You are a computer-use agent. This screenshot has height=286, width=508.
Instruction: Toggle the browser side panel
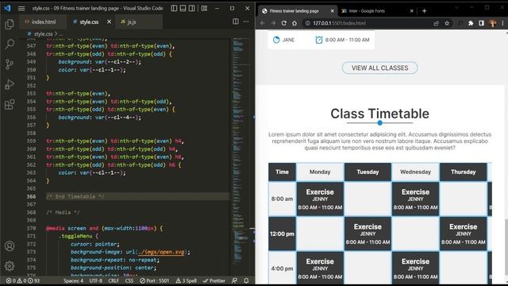(x=482, y=23)
